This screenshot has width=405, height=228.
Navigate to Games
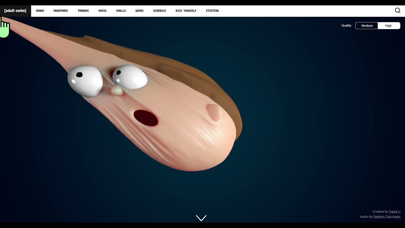pyautogui.click(x=140, y=11)
